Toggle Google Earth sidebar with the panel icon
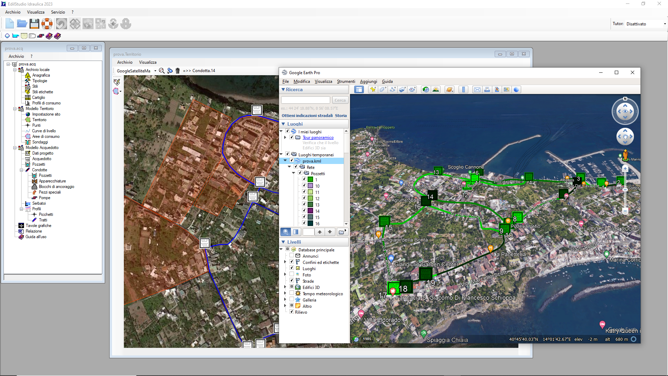Screen dimensions: 668x376 pyautogui.click(x=359, y=89)
